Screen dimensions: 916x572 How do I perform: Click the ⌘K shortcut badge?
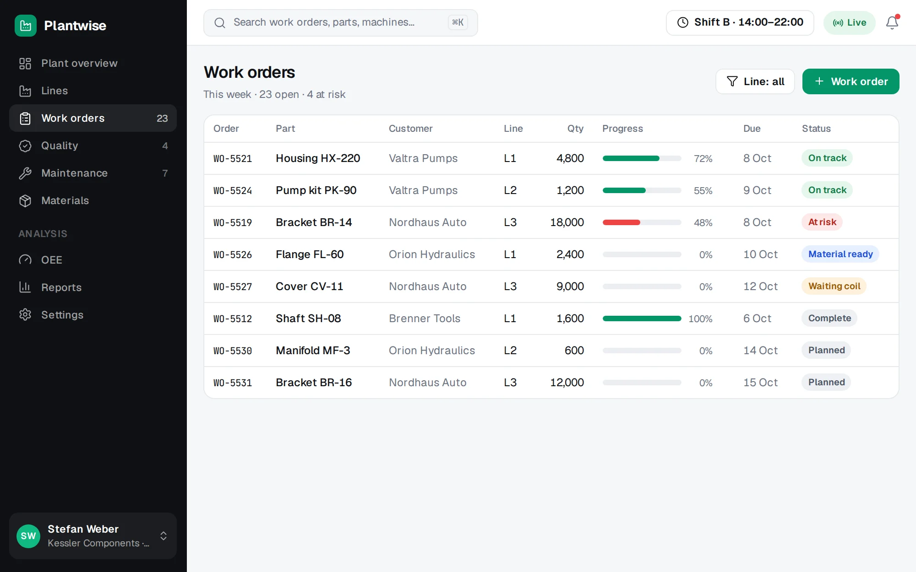coord(458,22)
